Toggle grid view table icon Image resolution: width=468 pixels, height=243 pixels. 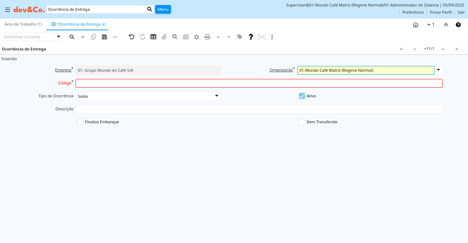pos(153,37)
